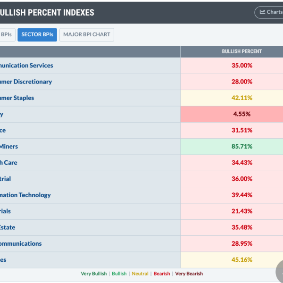283x283 pixels.
Task: Open the Industrial sector link
Action: tap(5, 179)
